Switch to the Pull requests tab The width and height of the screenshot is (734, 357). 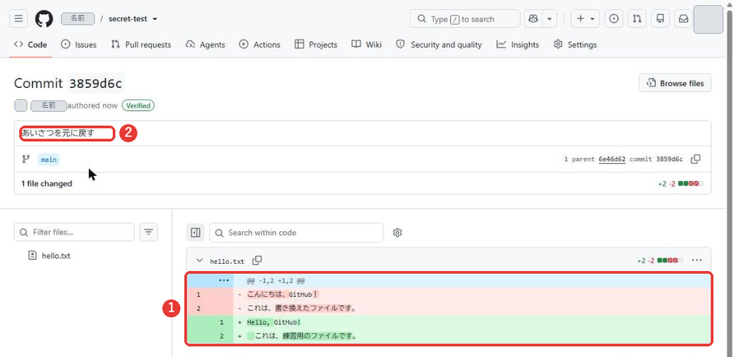click(141, 45)
